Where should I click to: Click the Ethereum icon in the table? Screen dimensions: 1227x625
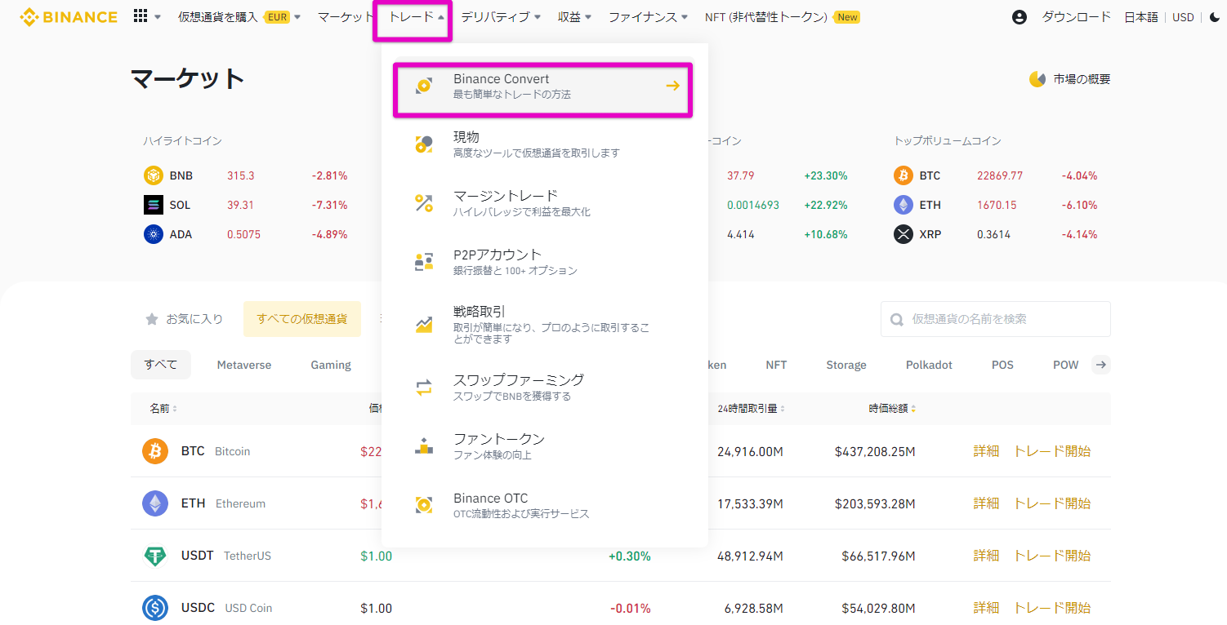(155, 503)
